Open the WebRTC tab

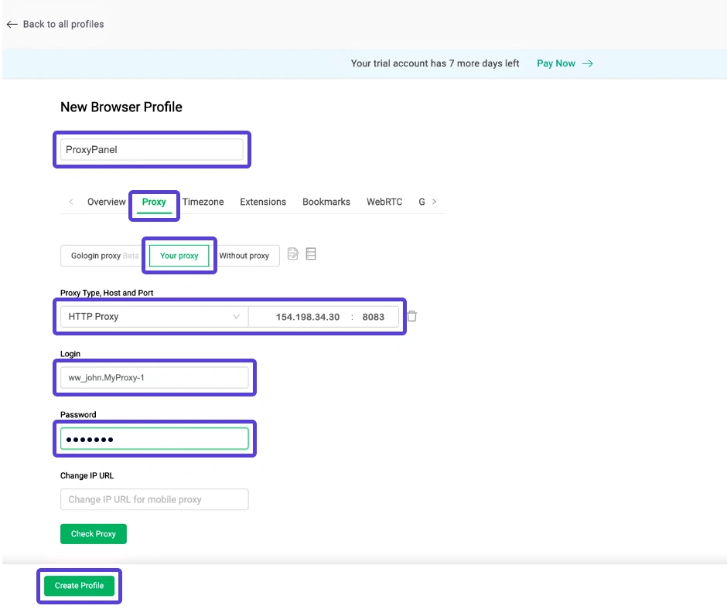(x=384, y=202)
